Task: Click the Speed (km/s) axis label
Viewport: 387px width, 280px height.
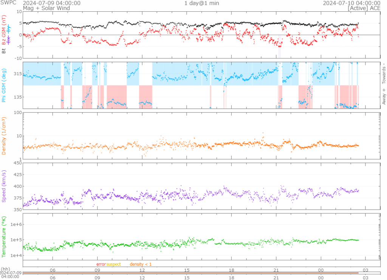Action: point(5,186)
